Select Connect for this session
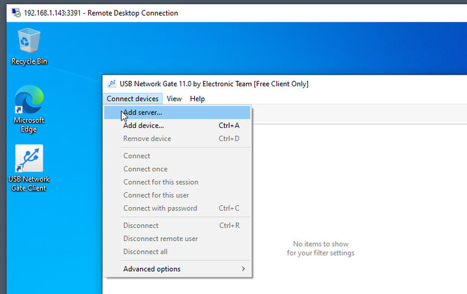The height and width of the screenshot is (294, 467). 177,182
